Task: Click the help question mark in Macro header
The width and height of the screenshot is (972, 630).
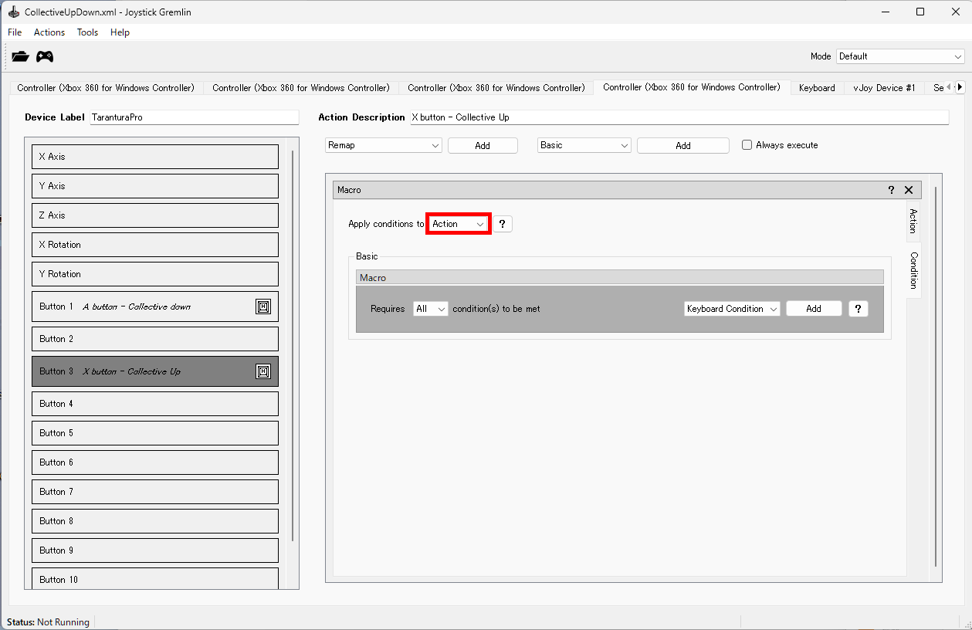Action: 891,190
